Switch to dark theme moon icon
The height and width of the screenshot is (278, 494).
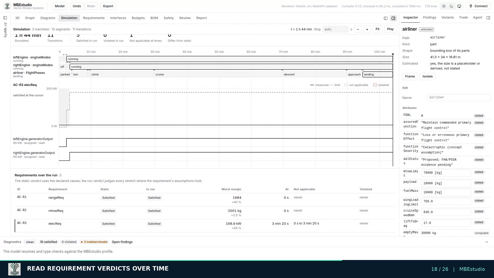click(451, 6)
